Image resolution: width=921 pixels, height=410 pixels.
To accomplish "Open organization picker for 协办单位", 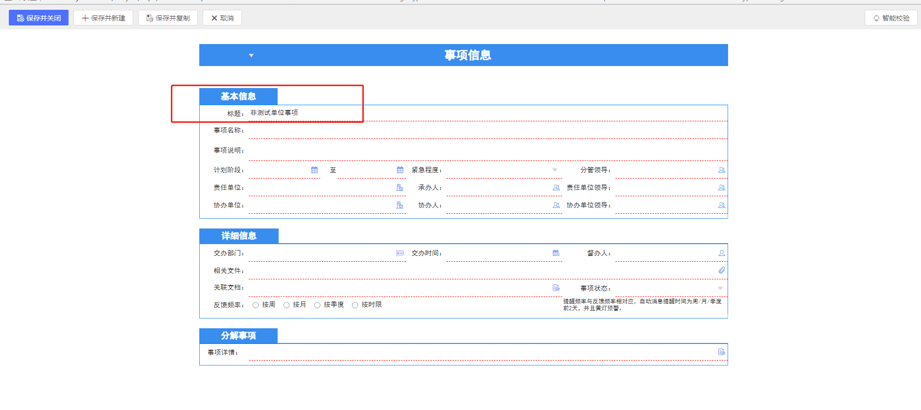I will click(400, 205).
